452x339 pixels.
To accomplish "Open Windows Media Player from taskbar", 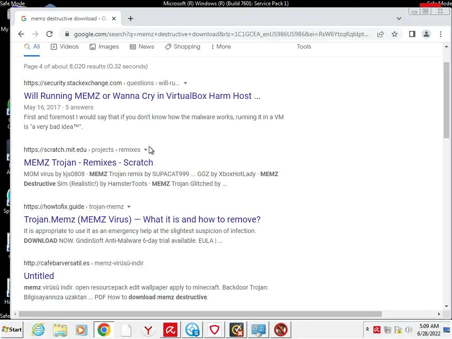I will 82,329.
